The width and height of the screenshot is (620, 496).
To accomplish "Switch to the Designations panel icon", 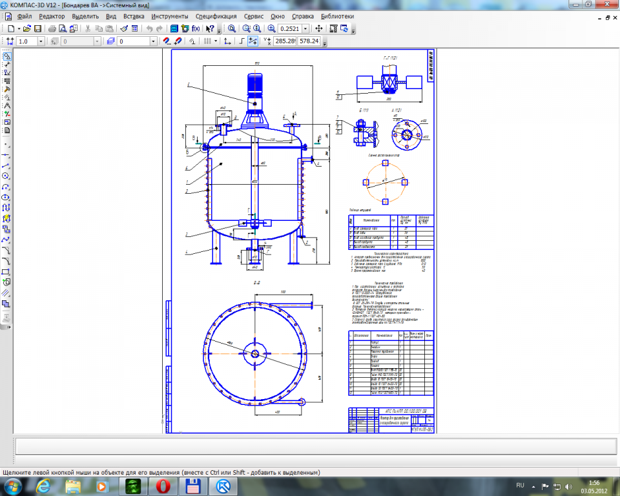I will click(6, 73).
